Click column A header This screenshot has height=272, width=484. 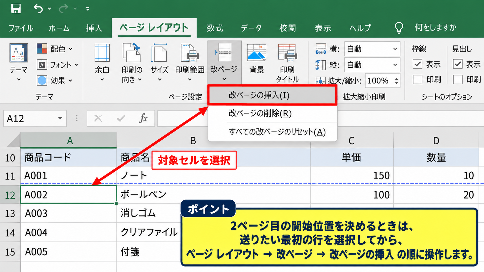click(68, 140)
